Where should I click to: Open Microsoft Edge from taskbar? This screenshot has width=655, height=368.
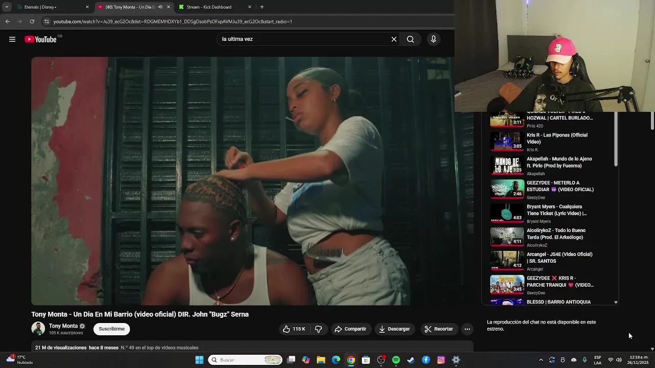pyautogui.click(x=336, y=360)
